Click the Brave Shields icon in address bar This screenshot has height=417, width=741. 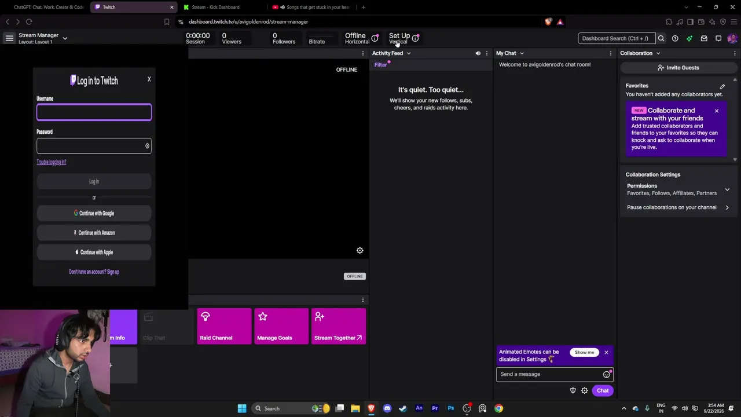click(548, 22)
